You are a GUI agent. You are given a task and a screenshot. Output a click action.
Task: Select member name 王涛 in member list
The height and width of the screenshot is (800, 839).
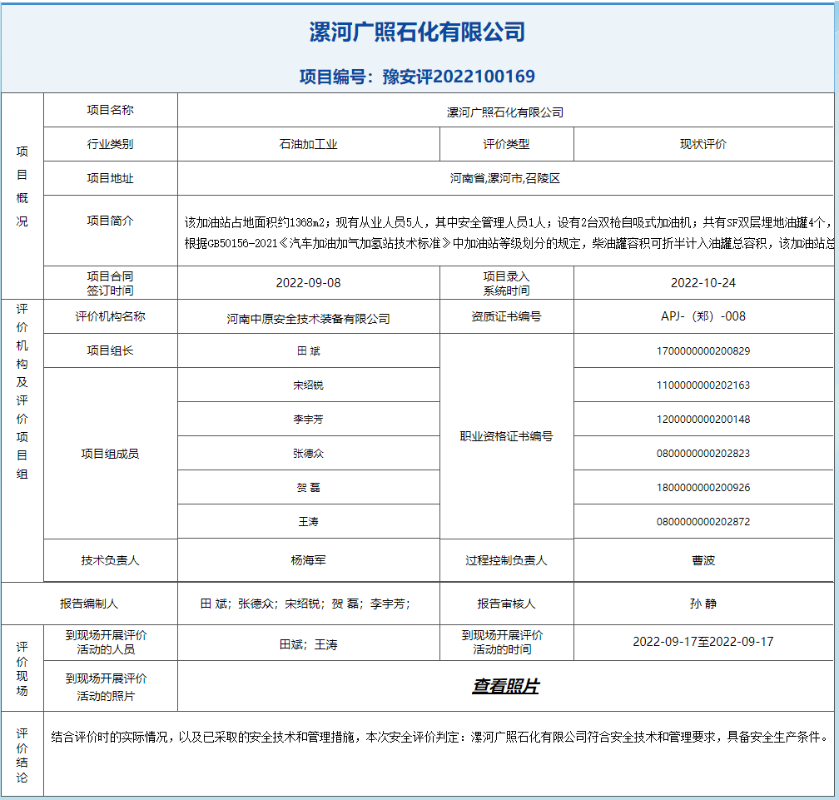coord(308,522)
